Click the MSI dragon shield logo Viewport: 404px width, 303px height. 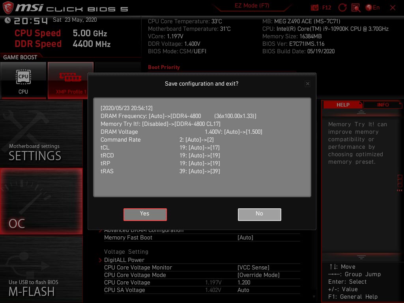tap(8, 7)
